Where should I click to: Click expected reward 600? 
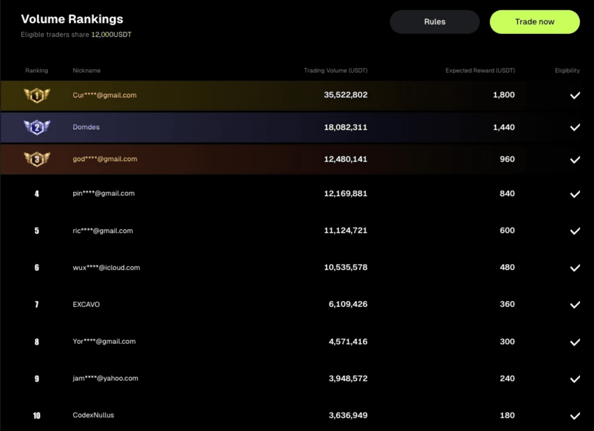click(507, 230)
